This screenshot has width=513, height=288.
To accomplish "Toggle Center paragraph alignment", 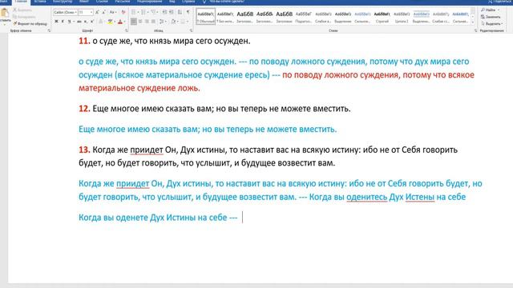I will pyautogui.click(x=140, y=22).
